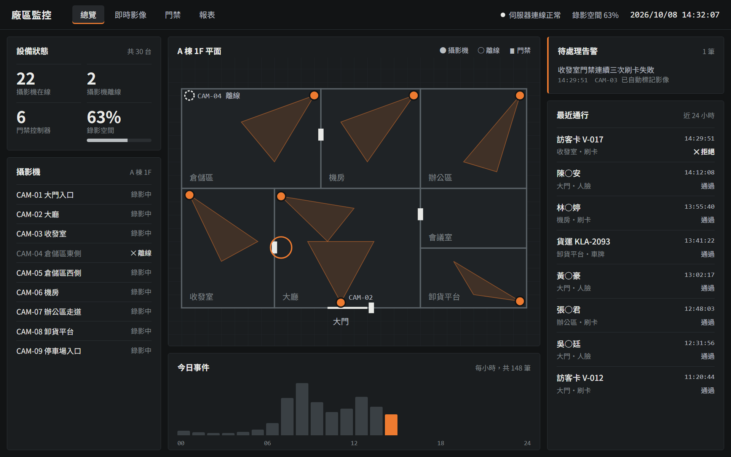Select CAM-03 收發室 in camera list
Screen dimensions: 731x457
(84, 233)
